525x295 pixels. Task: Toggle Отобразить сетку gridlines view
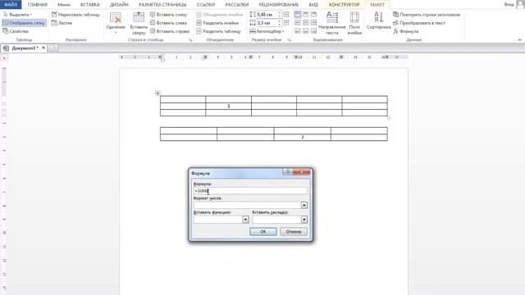pos(24,23)
